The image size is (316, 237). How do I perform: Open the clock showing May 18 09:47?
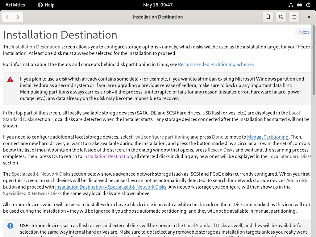(158, 5)
